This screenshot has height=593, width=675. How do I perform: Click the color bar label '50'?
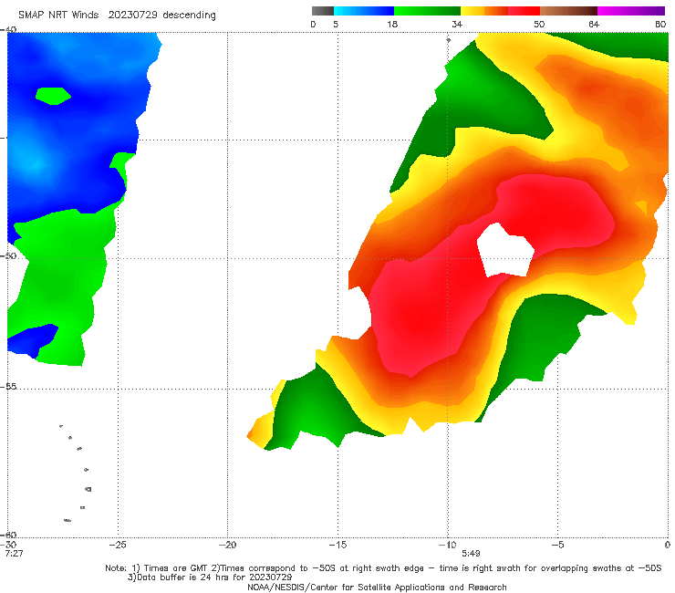coord(539,24)
